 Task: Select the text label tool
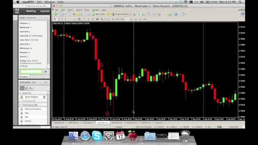(x=93, y=19)
